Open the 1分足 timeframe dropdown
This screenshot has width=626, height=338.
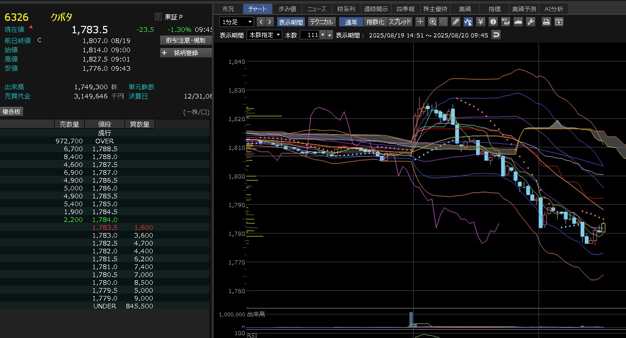pos(236,22)
